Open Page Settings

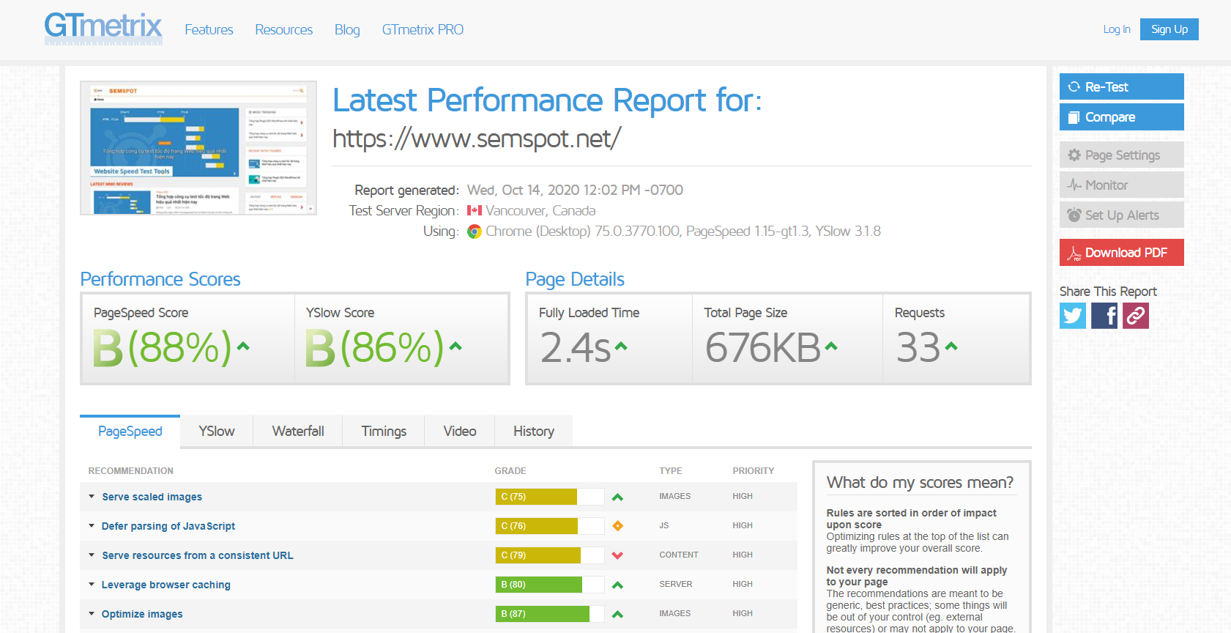tap(1122, 155)
